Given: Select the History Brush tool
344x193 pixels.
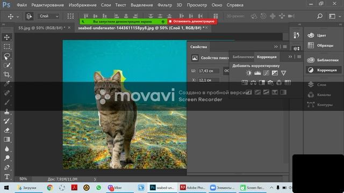Looking at the screenshot, I should tap(7, 121).
